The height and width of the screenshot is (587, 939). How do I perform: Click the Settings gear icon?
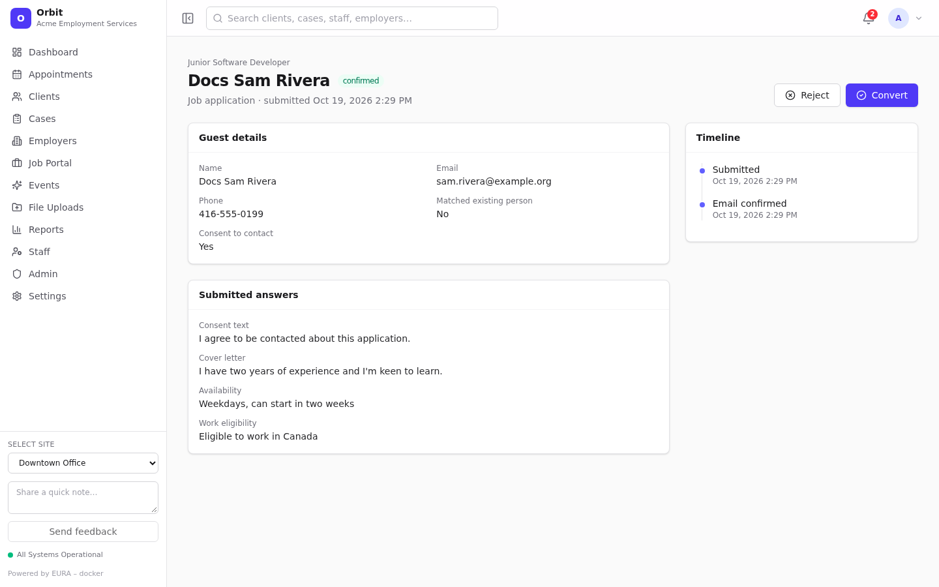click(17, 296)
